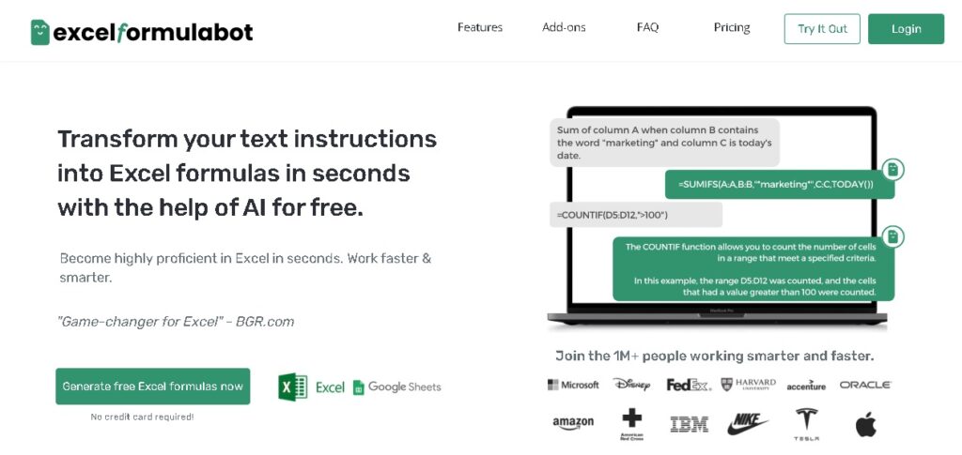Click the Microsoft logo
Image resolution: width=962 pixels, height=455 pixels.
573,385
